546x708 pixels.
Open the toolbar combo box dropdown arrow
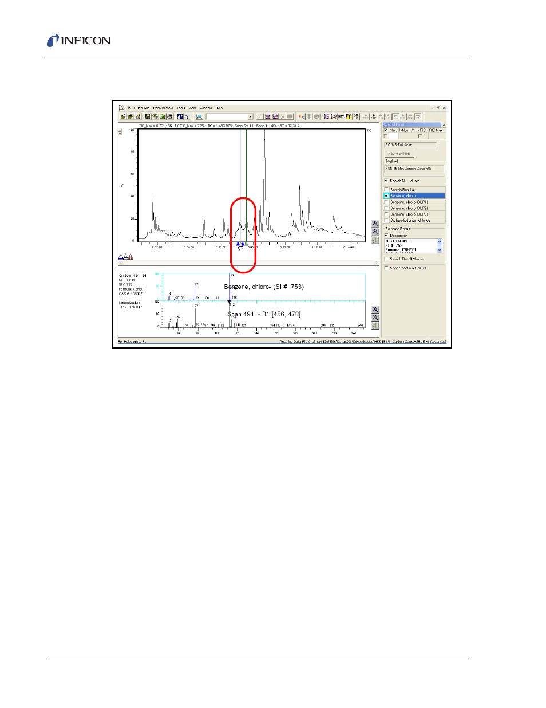(251, 116)
